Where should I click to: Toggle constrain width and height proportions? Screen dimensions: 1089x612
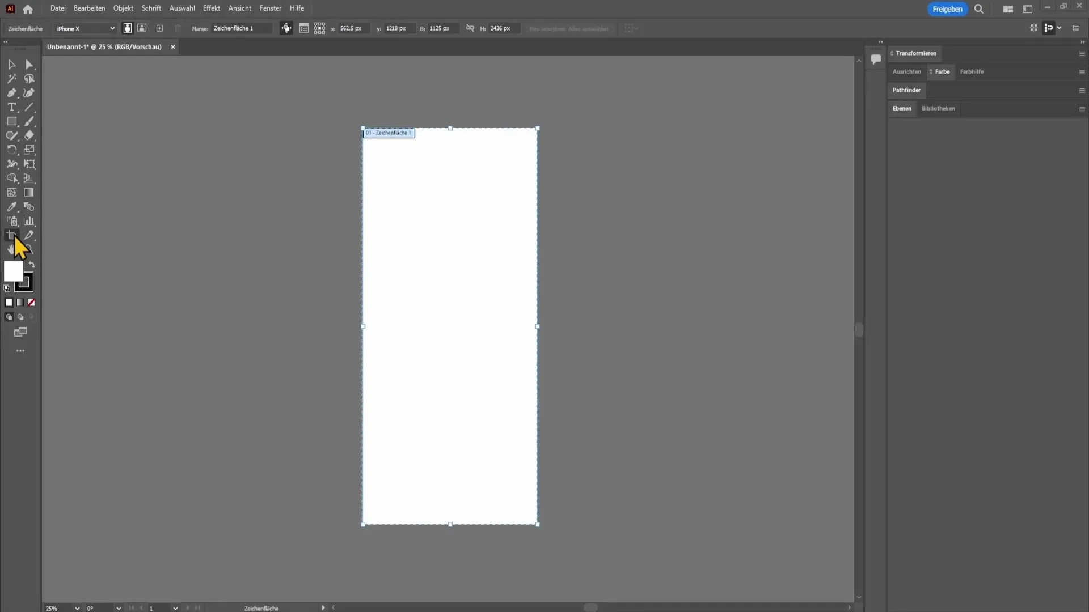point(470,28)
